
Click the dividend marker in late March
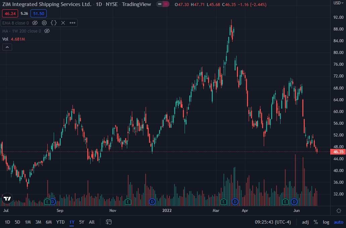[x=235, y=202]
